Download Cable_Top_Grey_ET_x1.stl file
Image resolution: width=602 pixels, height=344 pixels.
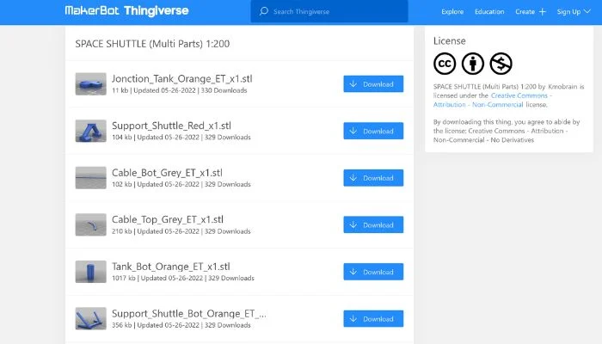click(373, 224)
